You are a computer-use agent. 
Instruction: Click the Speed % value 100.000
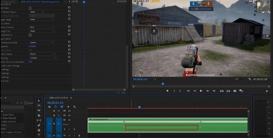[32, 46]
